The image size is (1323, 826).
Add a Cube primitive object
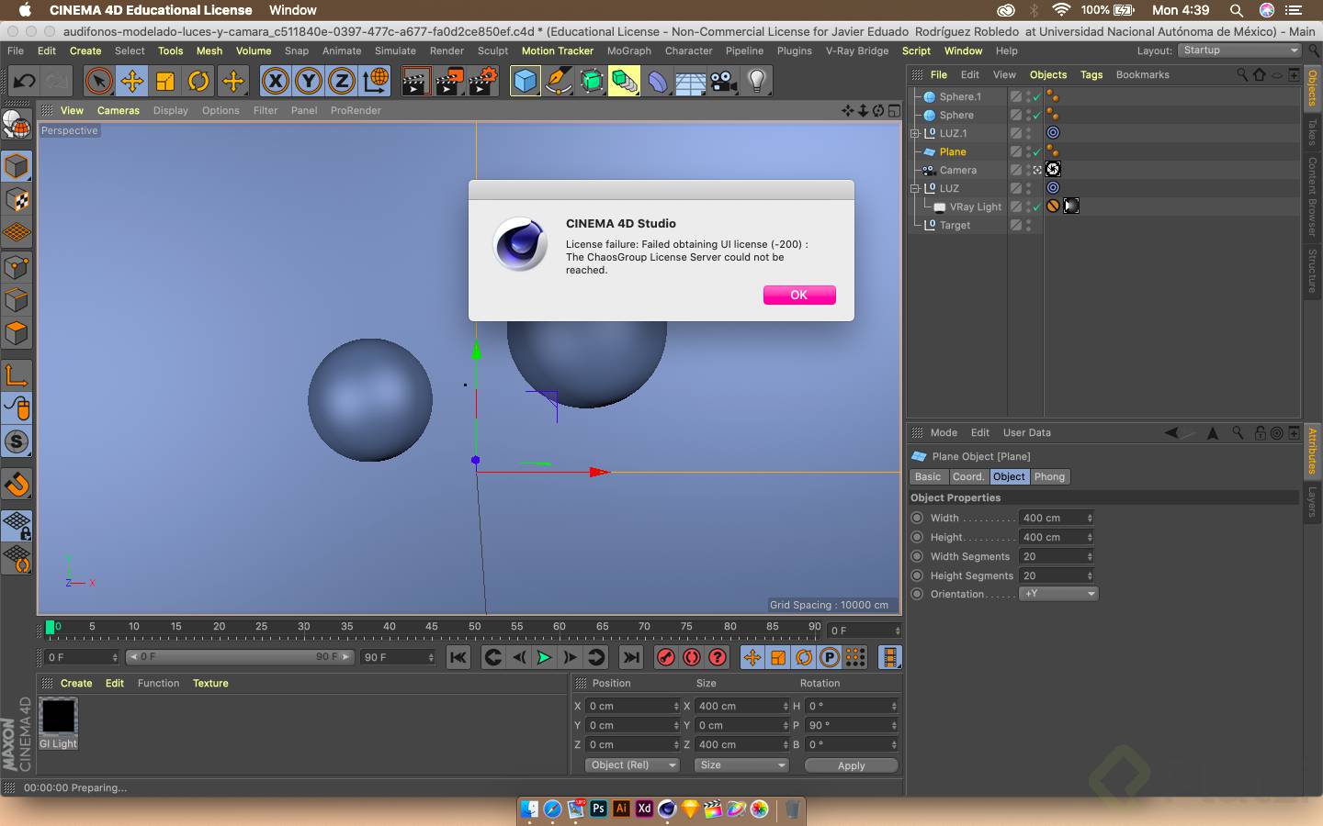pyautogui.click(x=525, y=82)
